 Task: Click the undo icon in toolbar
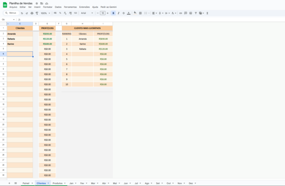coord(22,13)
